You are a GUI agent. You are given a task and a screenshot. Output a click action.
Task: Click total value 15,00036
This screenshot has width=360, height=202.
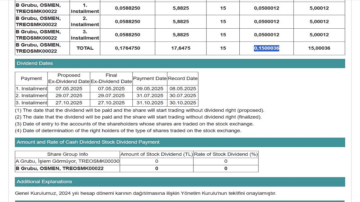(319, 48)
